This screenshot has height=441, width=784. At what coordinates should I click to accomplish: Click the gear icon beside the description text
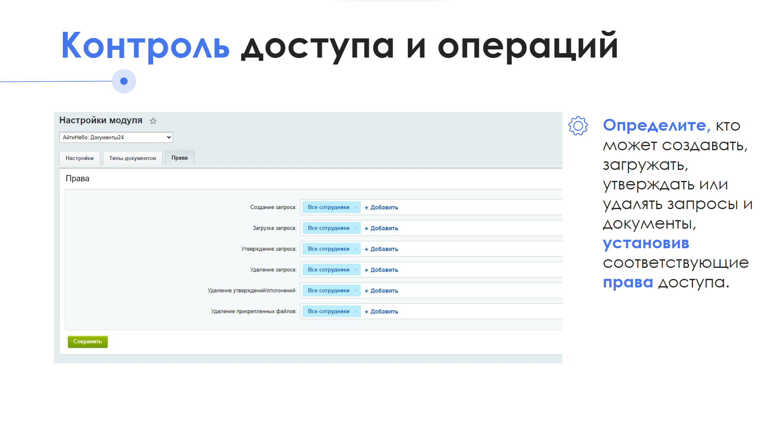point(578,126)
